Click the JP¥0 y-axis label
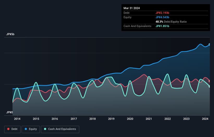 [x=10, y=112]
